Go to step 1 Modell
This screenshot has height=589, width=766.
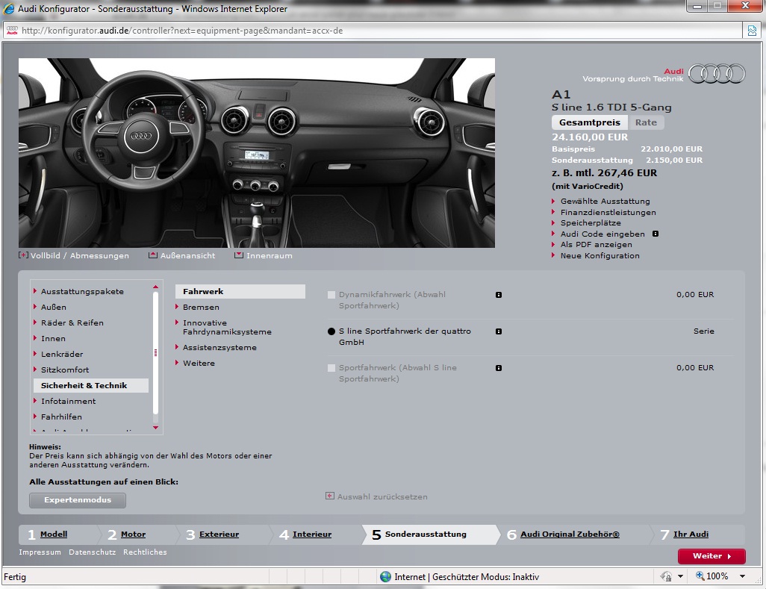click(x=54, y=535)
